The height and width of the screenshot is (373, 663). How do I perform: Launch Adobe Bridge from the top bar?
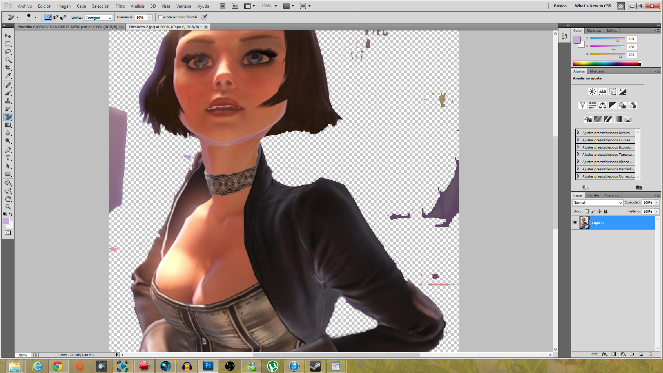coord(222,6)
